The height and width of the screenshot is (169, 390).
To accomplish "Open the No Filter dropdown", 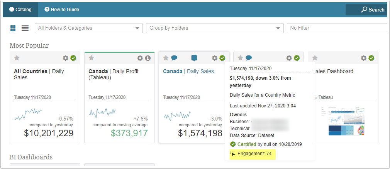I will click(337, 28).
